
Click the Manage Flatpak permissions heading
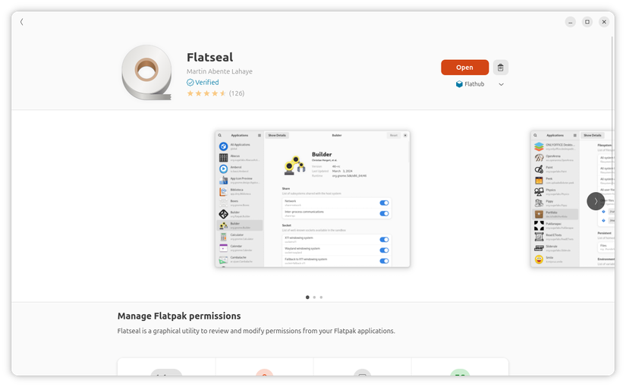coord(179,316)
